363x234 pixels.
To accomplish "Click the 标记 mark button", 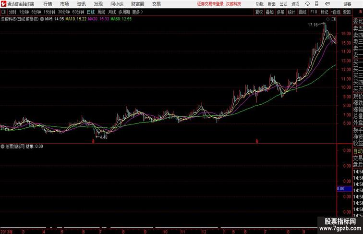I will coord(324,12).
